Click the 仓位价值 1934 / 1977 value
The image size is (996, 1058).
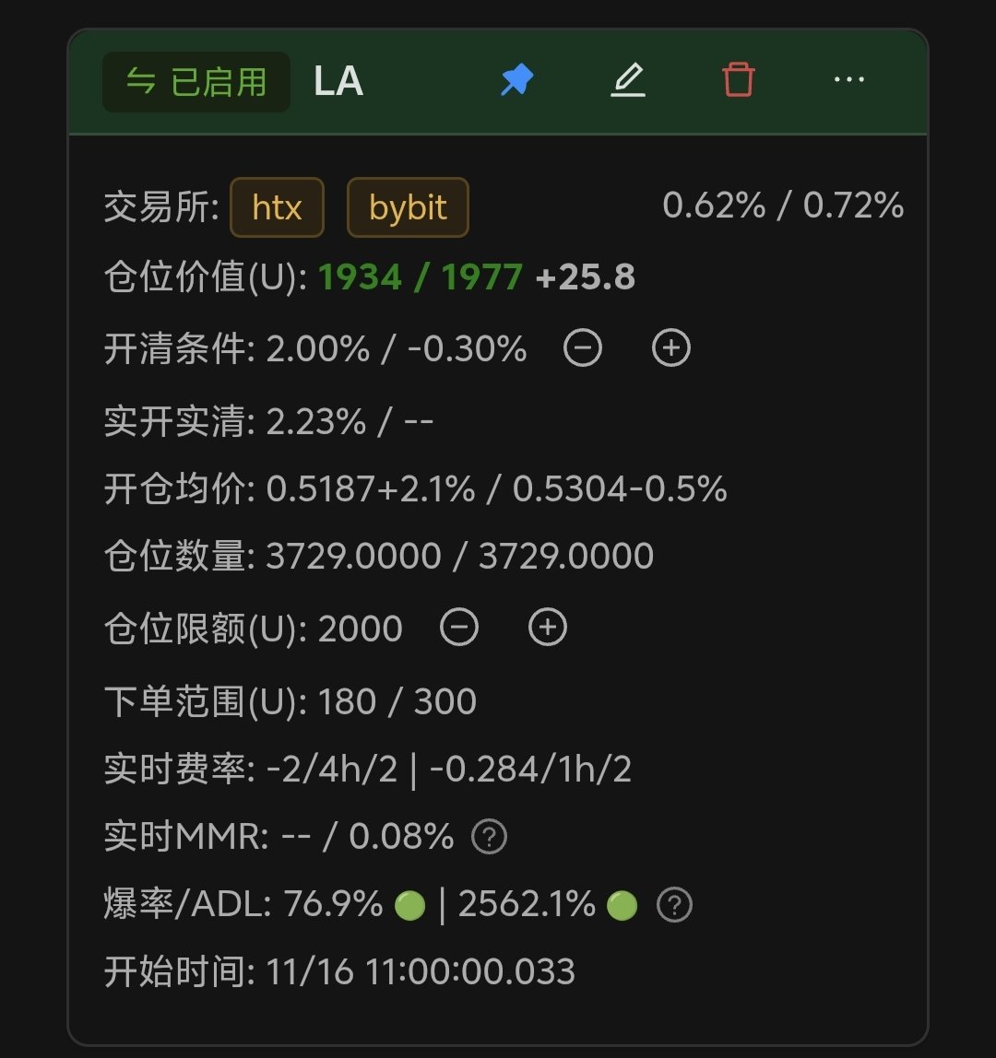click(x=420, y=277)
